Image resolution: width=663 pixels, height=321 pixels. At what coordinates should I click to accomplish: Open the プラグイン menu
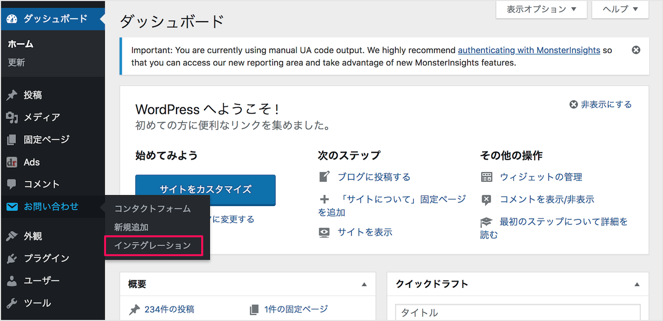pos(52,258)
